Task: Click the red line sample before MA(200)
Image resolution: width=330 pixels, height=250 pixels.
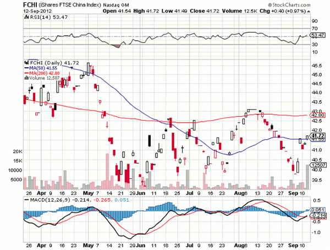Action: 26,73
